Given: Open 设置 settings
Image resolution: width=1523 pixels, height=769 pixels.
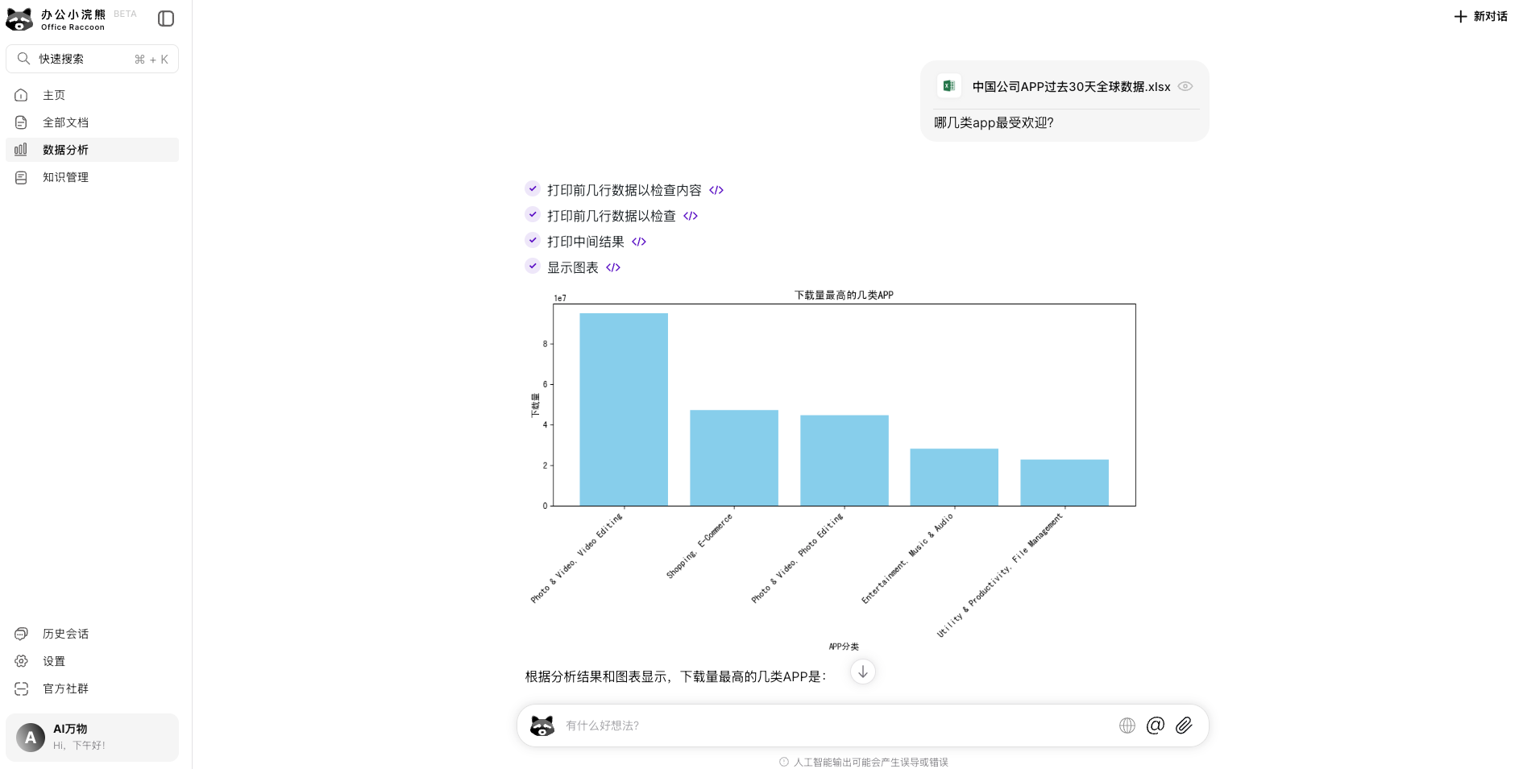Looking at the screenshot, I should (x=92, y=661).
